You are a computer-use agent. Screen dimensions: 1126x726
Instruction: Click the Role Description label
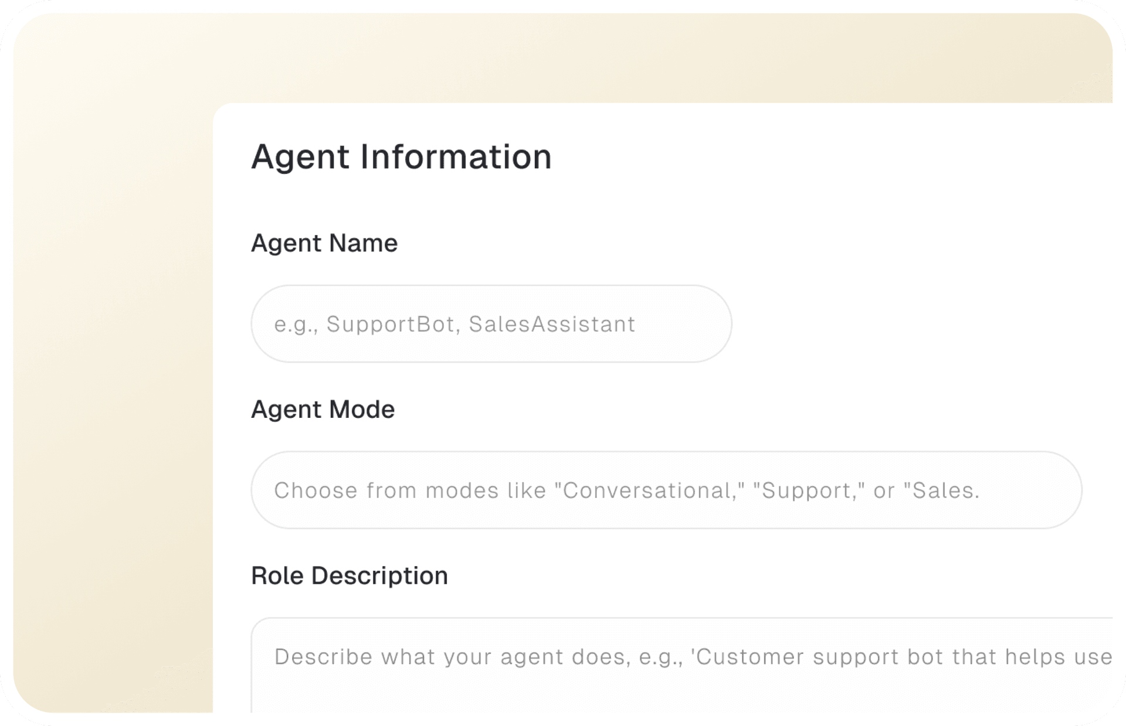[x=349, y=576]
